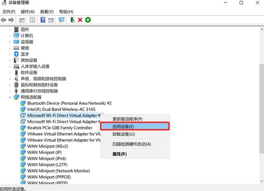Viewport: 264px width, 191px height.
Task: Click the Device Manager title bar icon
Action: point(4,2)
